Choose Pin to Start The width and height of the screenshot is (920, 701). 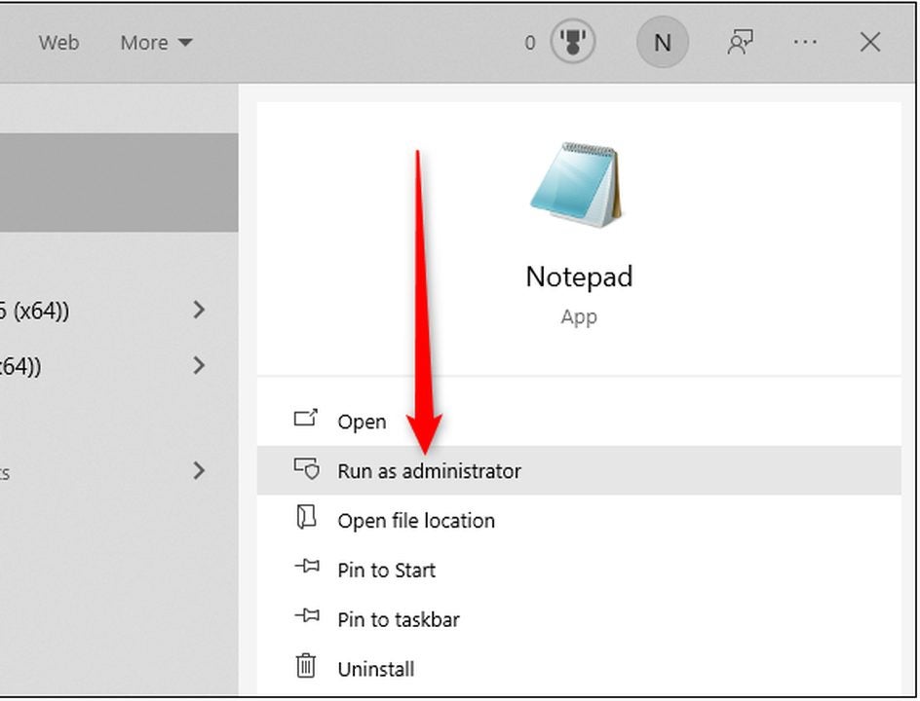(x=579, y=570)
